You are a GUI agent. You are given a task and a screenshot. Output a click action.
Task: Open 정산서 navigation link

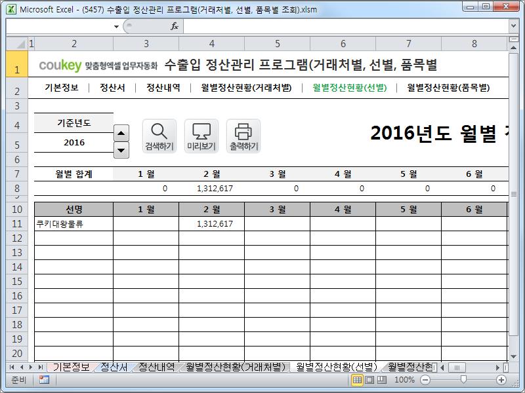112,88
